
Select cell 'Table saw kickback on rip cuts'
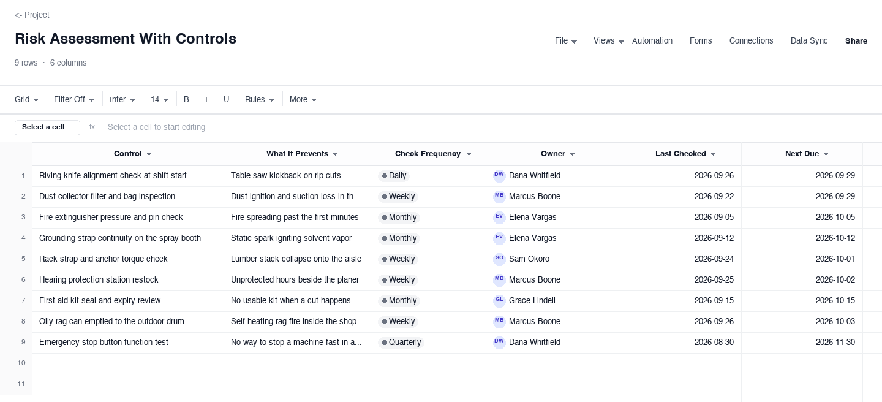[x=297, y=176]
